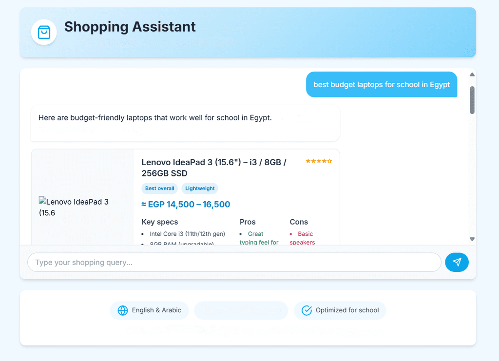Click the Lenovo IdeaPad 3 image placeholder

click(x=74, y=207)
